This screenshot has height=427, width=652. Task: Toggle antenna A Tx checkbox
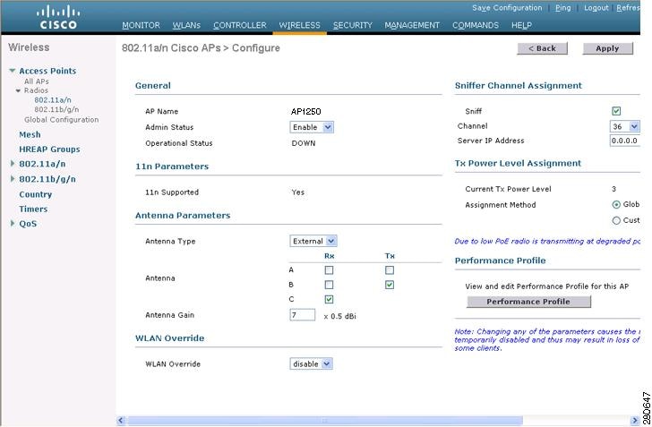[390, 270]
